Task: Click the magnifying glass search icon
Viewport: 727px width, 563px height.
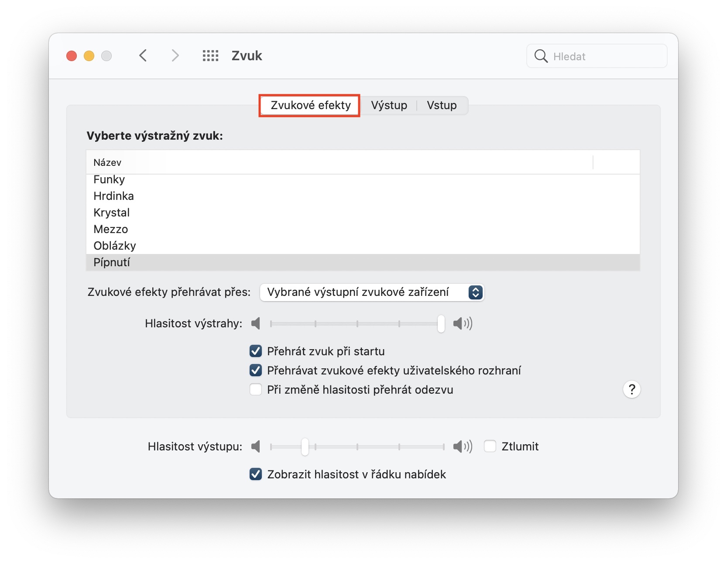Action: click(541, 56)
